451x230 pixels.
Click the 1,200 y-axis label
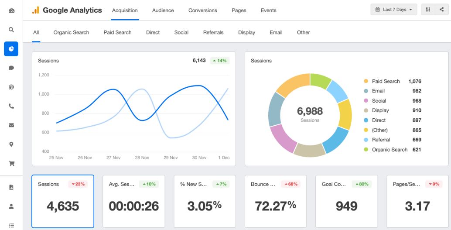coord(44,75)
